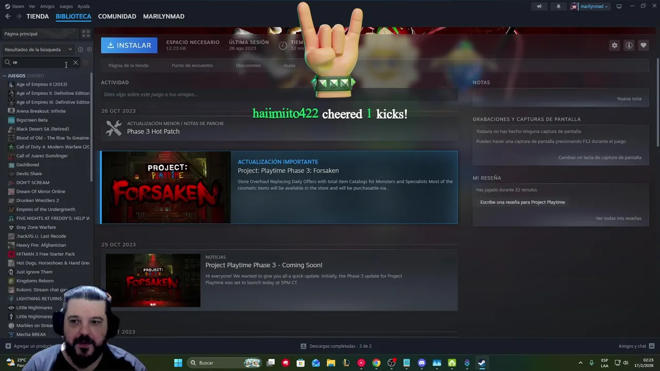Open the Punto de encuentro tab
The image size is (660, 371).
[192, 65]
